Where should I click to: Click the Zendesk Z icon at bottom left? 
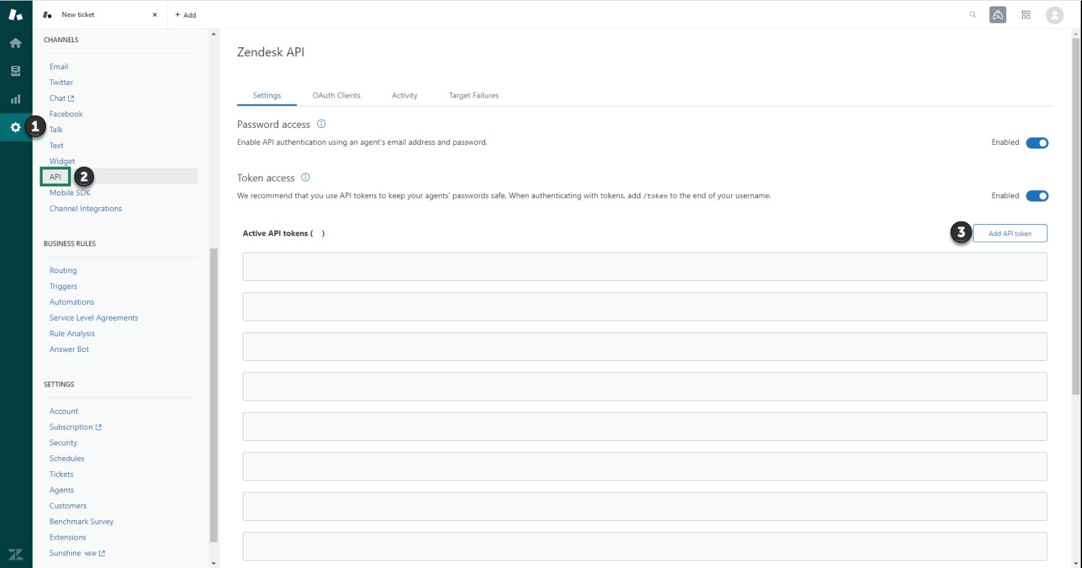click(x=16, y=554)
